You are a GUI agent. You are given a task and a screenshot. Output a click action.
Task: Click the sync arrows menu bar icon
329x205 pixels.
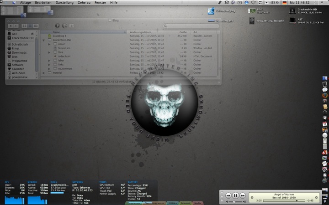[x=260, y=3]
